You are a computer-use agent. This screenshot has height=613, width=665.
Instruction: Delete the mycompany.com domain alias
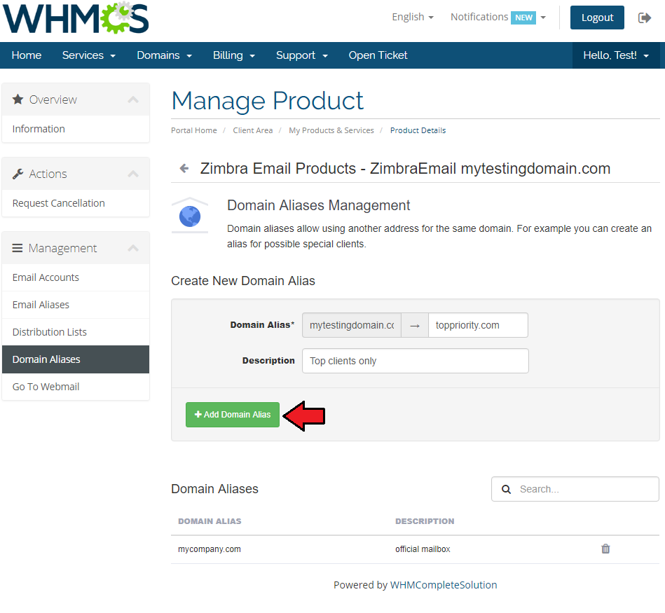coord(605,549)
